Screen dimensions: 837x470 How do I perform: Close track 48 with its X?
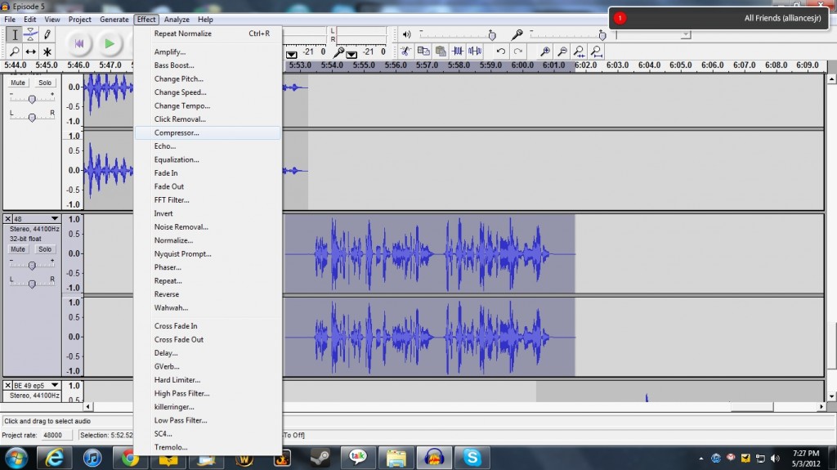pyautogui.click(x=8, y=219)
